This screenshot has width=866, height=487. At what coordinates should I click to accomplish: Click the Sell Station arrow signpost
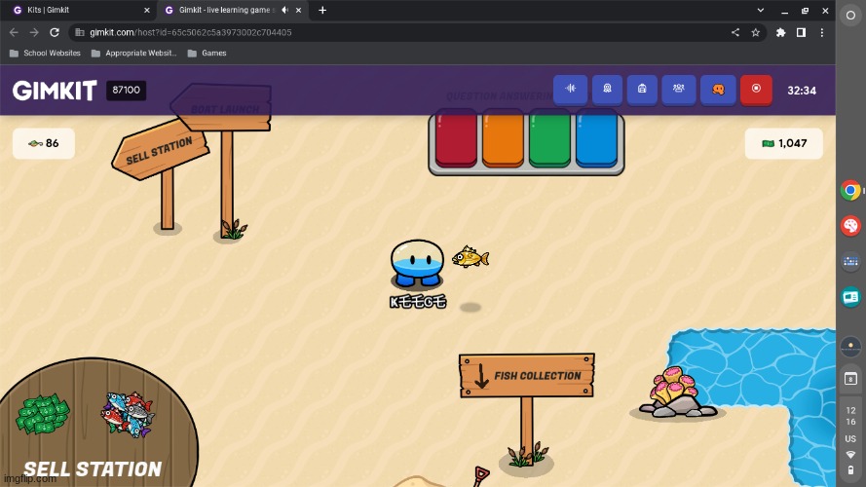160,150
